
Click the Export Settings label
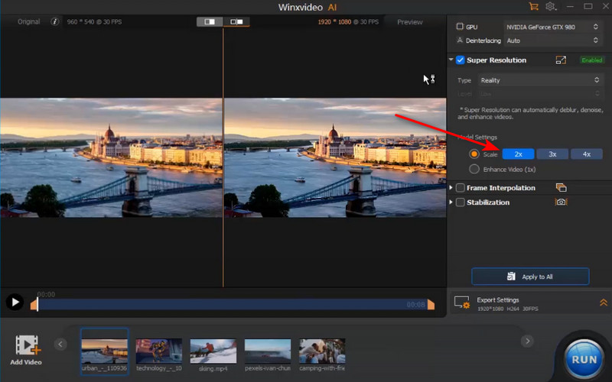[498, 299]
